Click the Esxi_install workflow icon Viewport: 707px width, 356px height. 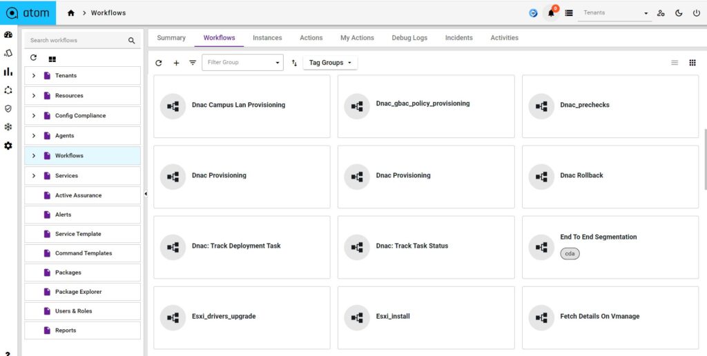click(x=357, y=317)
